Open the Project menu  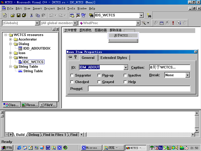coord(49,9)
